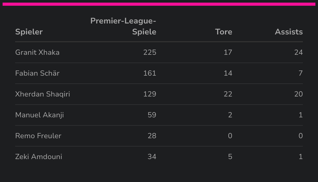Click the Spieler column header

click(29, 32)
